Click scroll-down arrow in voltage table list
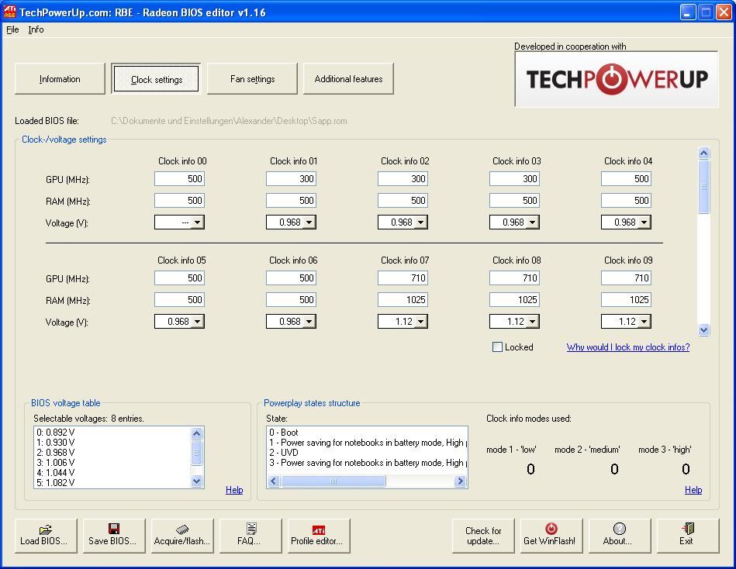 (x=197, y=481)
